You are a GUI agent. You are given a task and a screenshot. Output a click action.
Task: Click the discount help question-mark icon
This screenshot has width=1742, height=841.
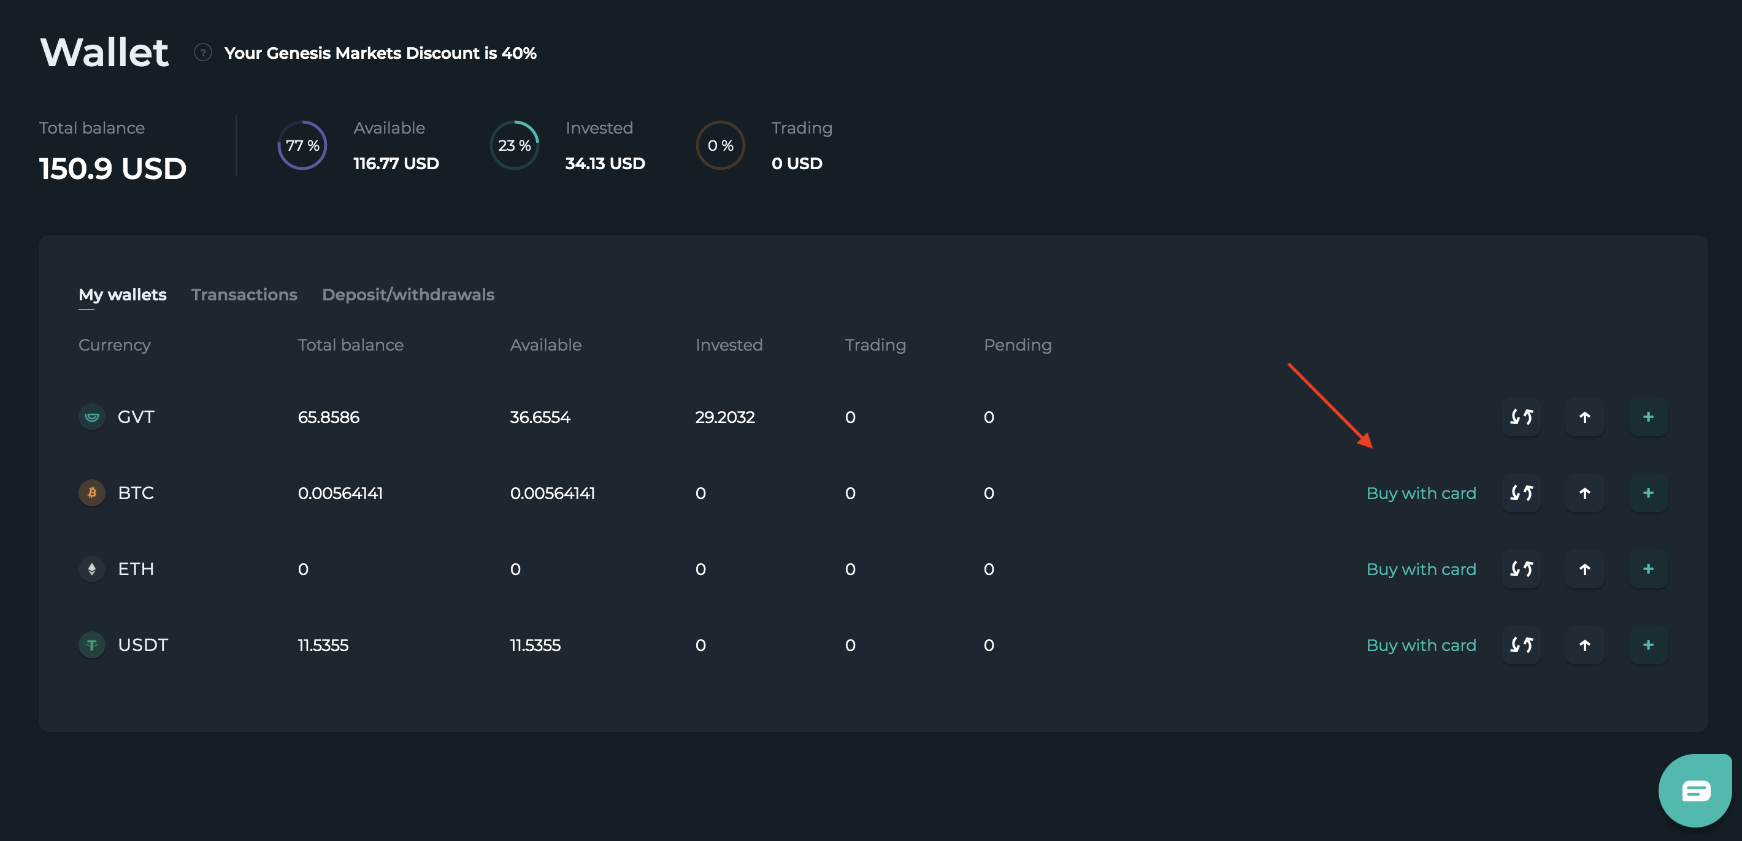(x=203, y=53)
